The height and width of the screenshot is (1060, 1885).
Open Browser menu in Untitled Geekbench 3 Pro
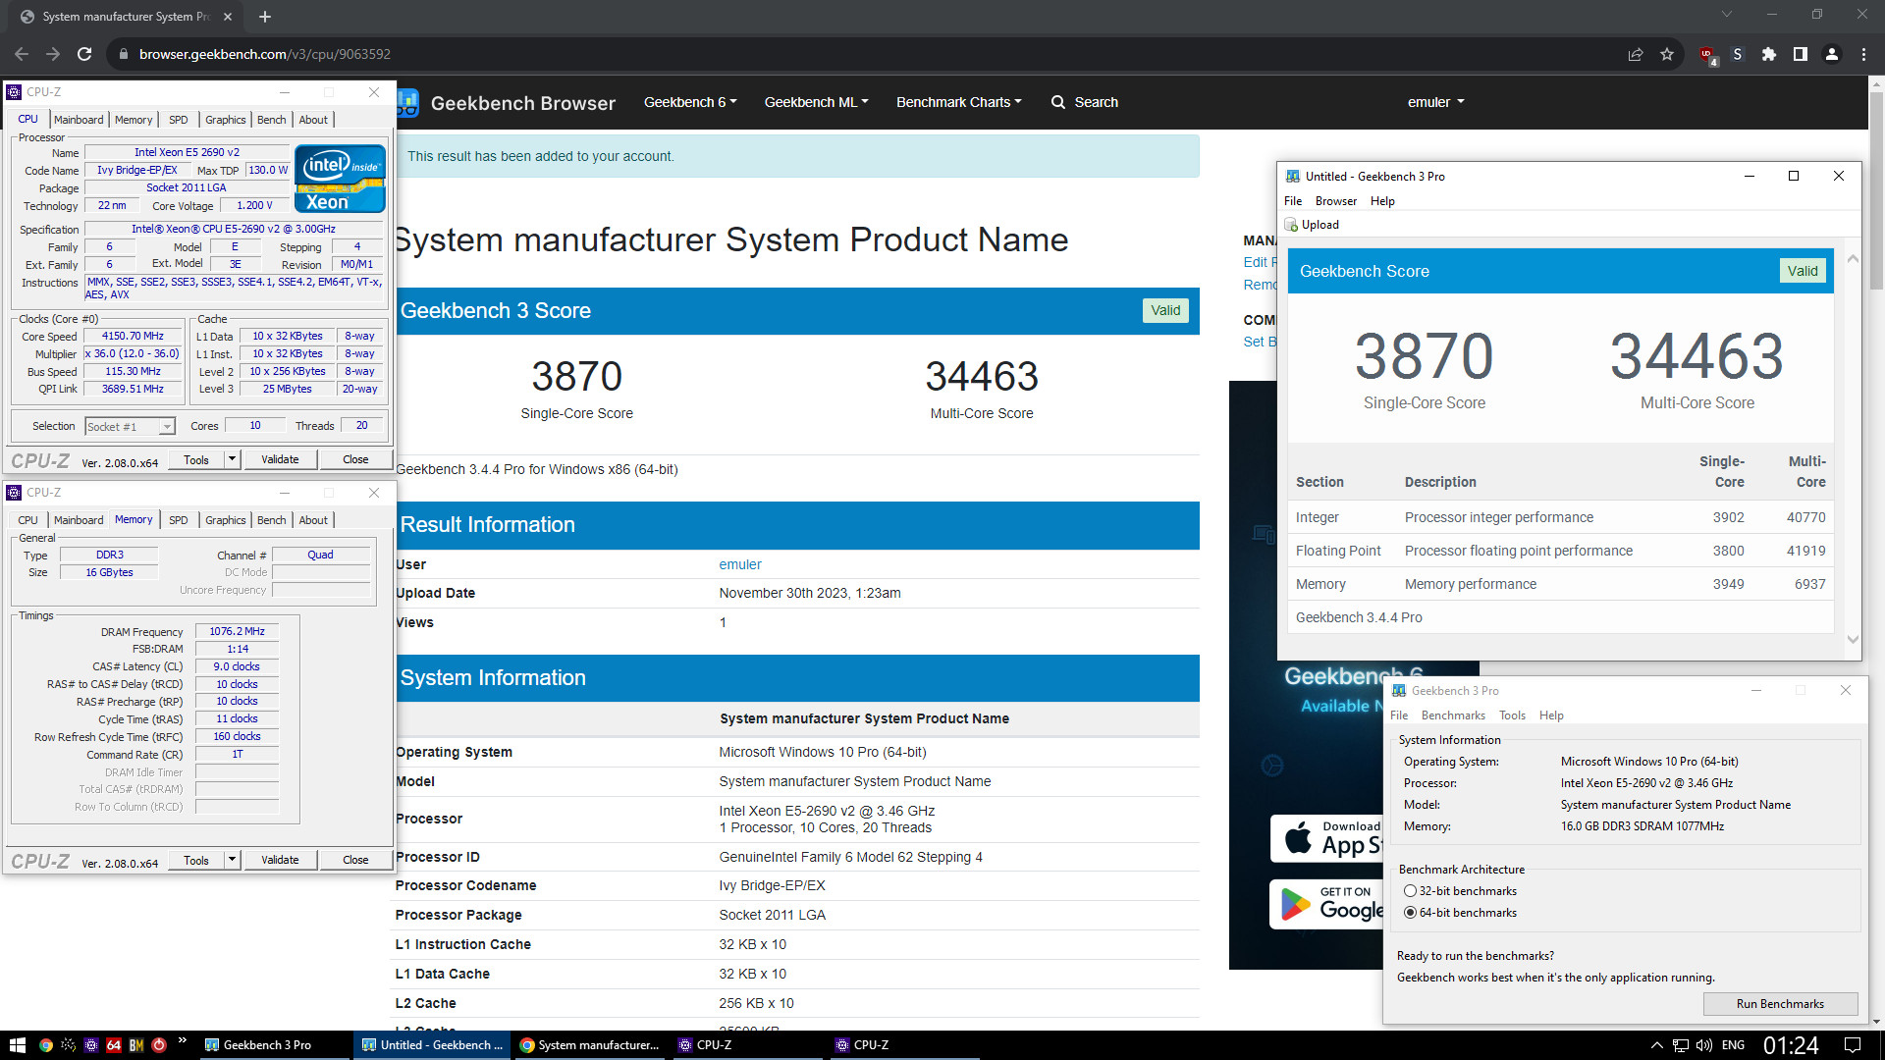[1335, 201]
